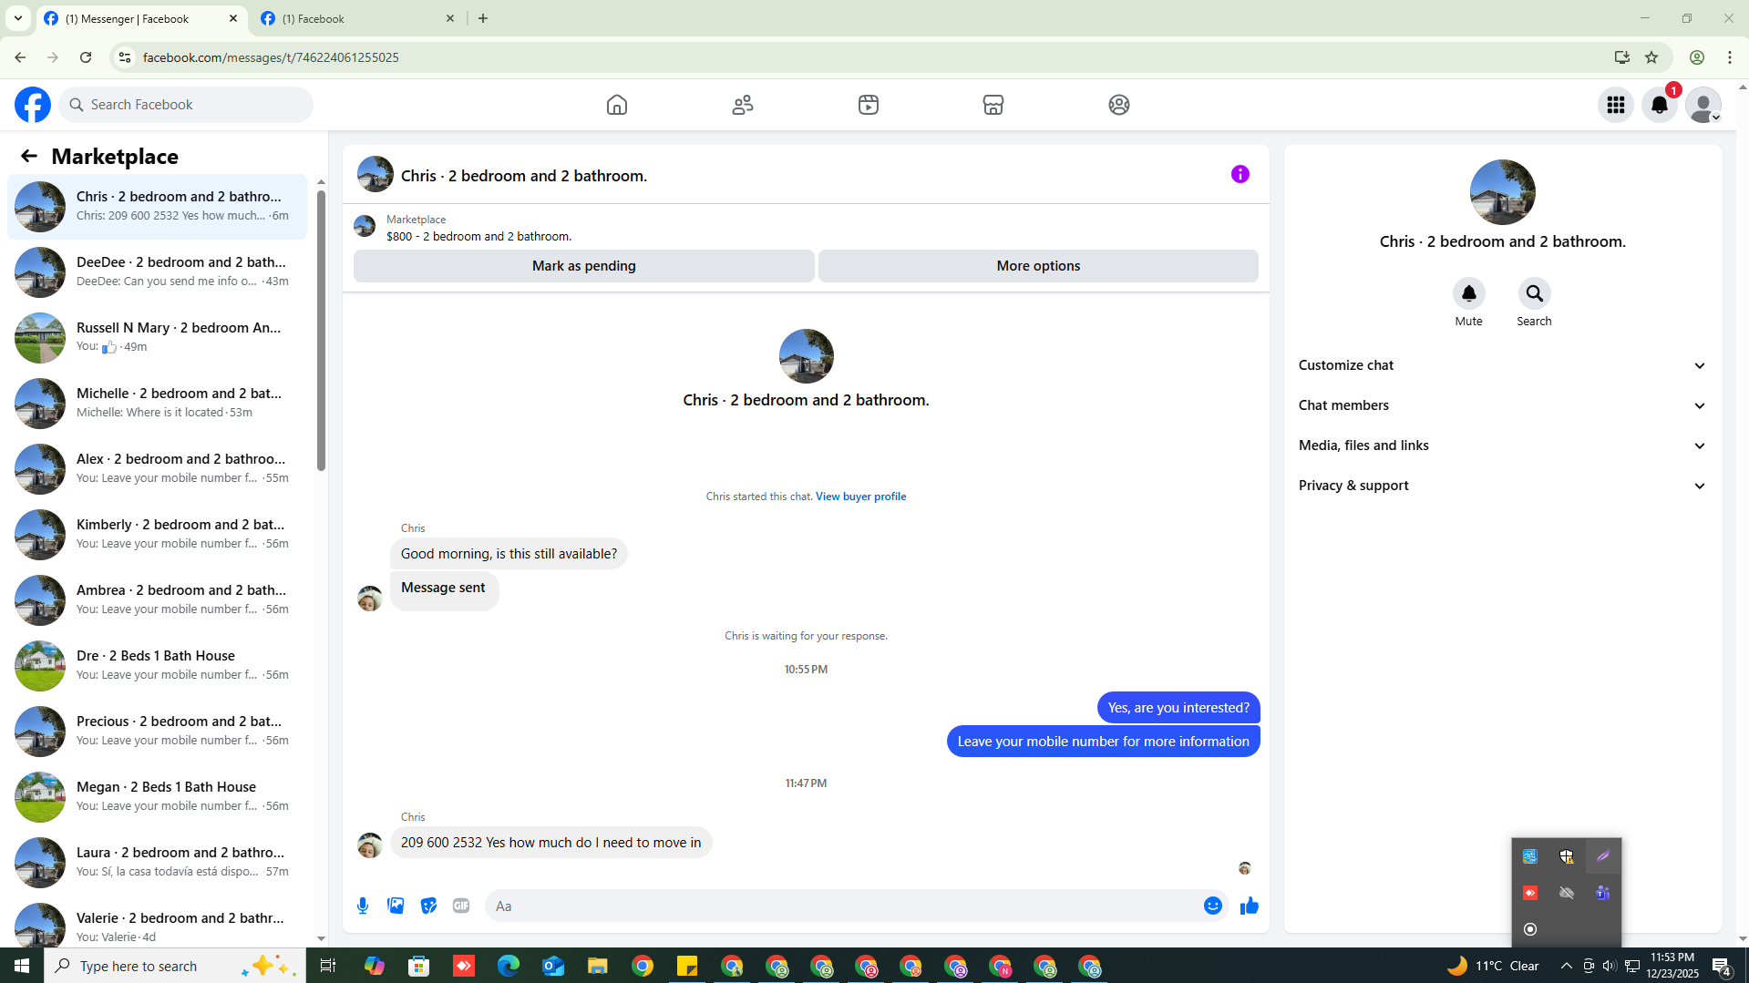
Task: Open chat with Michelle
Action: (x=157, y=404)
